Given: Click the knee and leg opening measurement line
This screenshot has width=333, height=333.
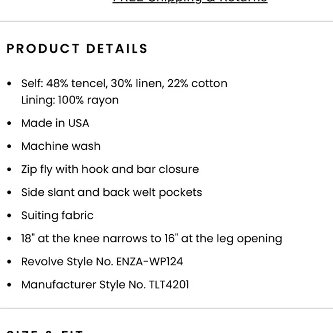Looking at the screenshot, I should pos(152,239).
